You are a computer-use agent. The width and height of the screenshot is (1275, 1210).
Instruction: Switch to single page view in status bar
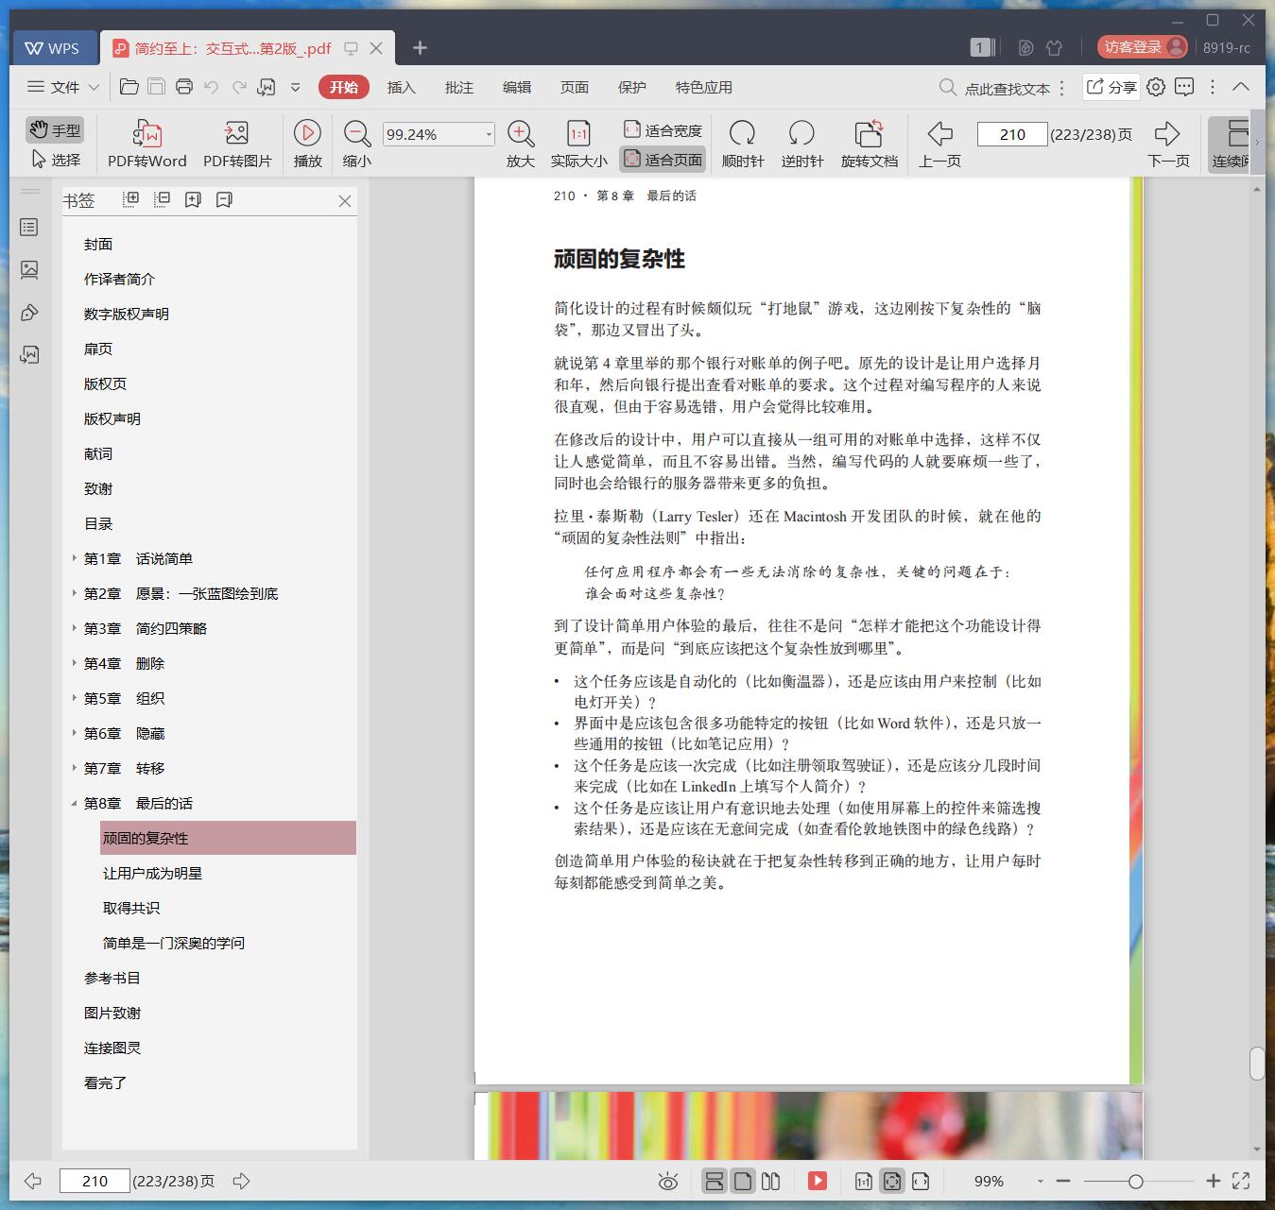pyautogui.click(x=743, y=1181)
